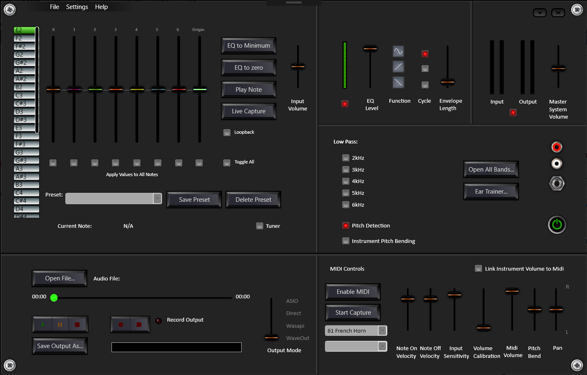Open the Settings menu
Screen dimensions: 587x375
pyautogui.click(x=77, y=7)
